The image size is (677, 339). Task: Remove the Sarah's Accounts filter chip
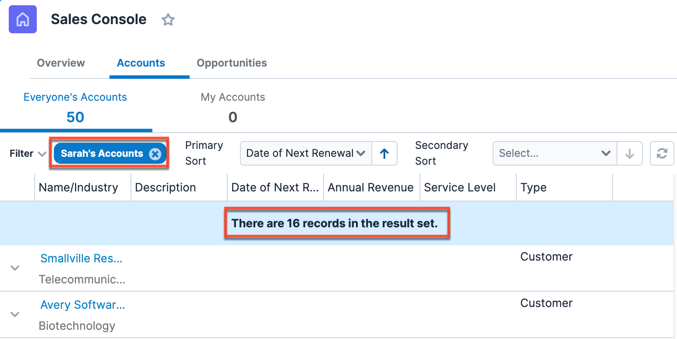(155, 154)
